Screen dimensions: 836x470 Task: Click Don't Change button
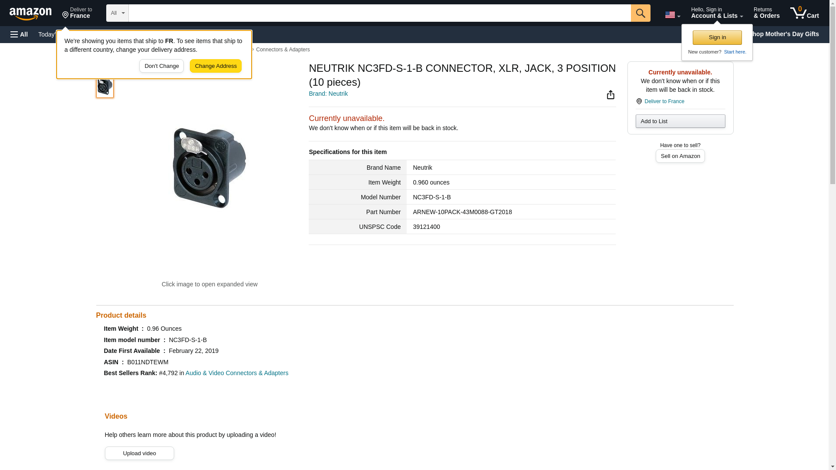pyautogui.click(x=162, y=66)
